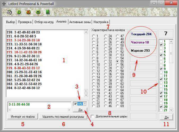Image resolution: width=179 pixels, height=132 pixels.
Task: Uncheck number 5 in the green list
Action: pos(161,55)
